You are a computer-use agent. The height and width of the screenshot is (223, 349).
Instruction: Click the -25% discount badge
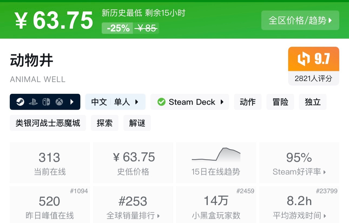(117, 28)
